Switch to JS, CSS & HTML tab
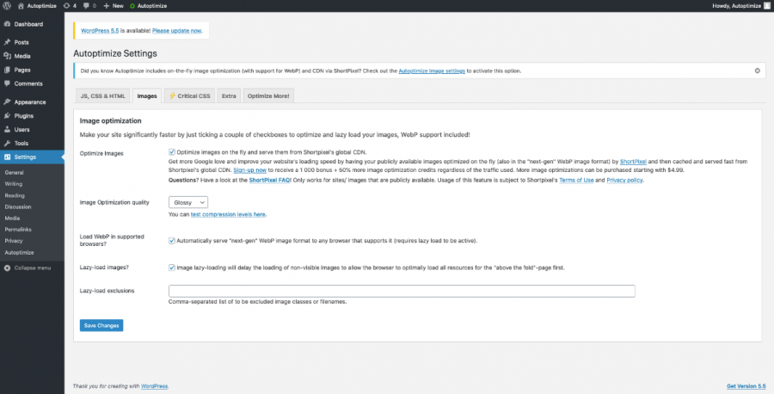The height and width of the screenshot is (394, 774). click(x=102, y=95)
